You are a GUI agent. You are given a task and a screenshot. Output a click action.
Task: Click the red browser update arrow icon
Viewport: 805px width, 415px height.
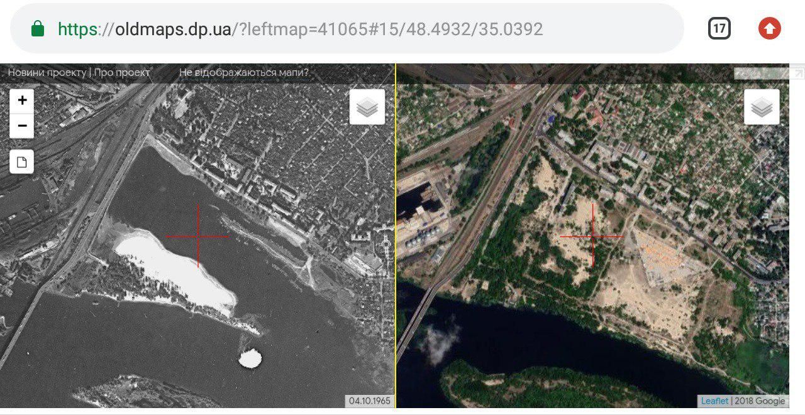[769, 28]
